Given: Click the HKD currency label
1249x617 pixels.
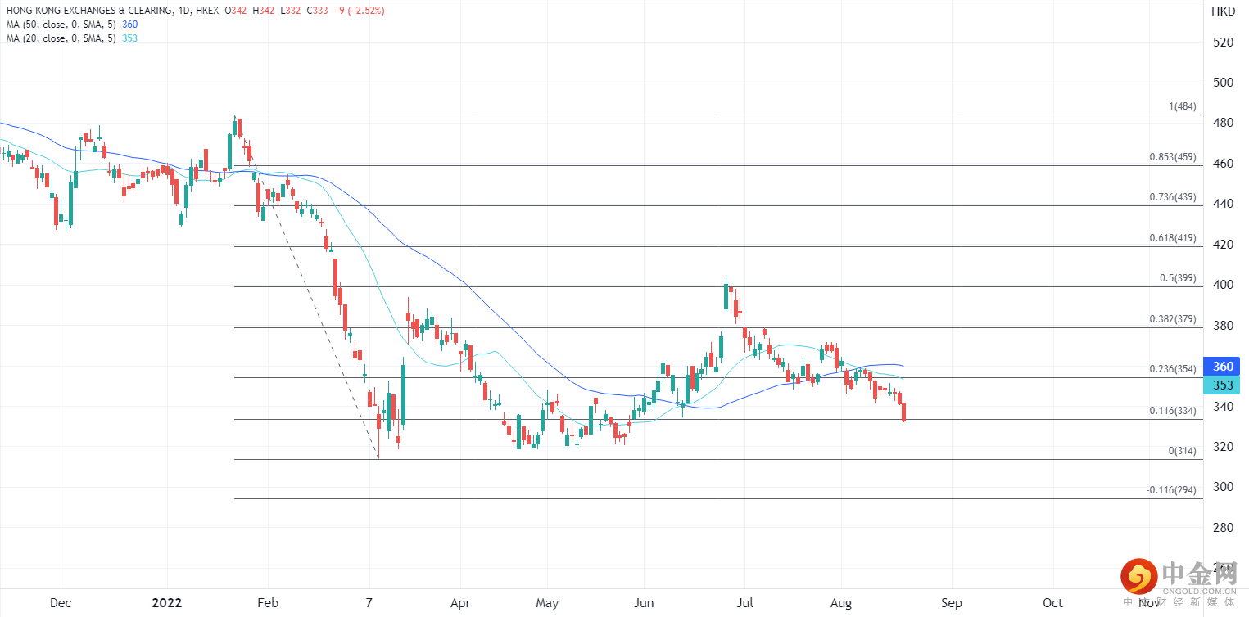Looking at the screenshot, I should pos(1224,11).
